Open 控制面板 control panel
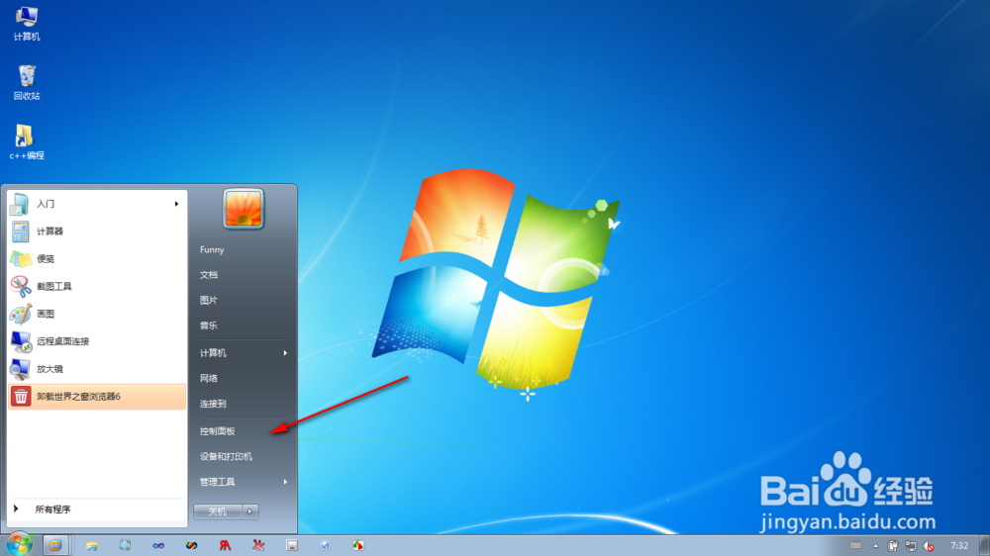Viewport: 990px width, 556px height. (244, 431)
